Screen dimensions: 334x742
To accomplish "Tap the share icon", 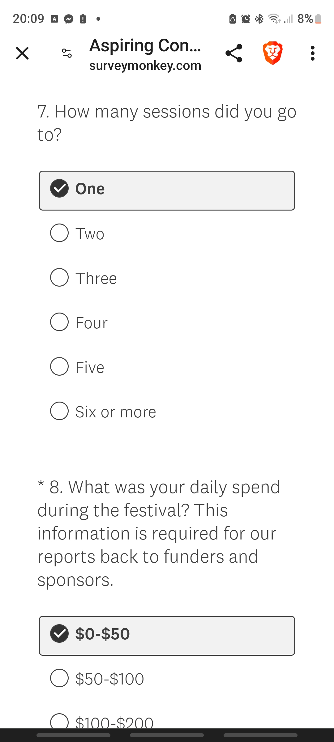I will (234, 53).
